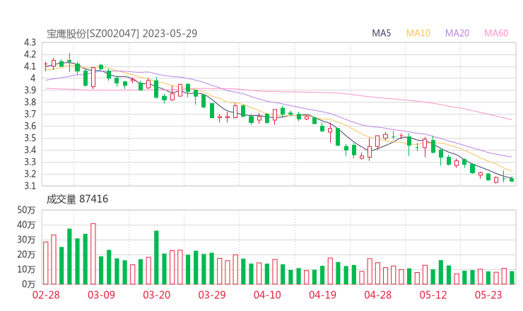Click the 3.5 price axis label
The image size is (523, 311).
coord(30,138)
